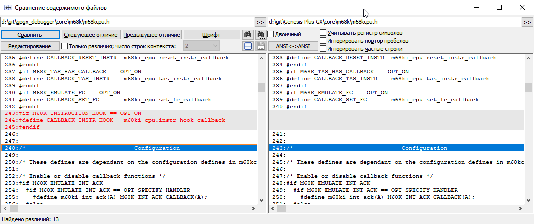Click Следующее отличие button
The height and width of the screenshot is (224, 534).
click(91, 35)
